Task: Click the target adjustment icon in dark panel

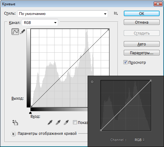Action: point(92,82)
